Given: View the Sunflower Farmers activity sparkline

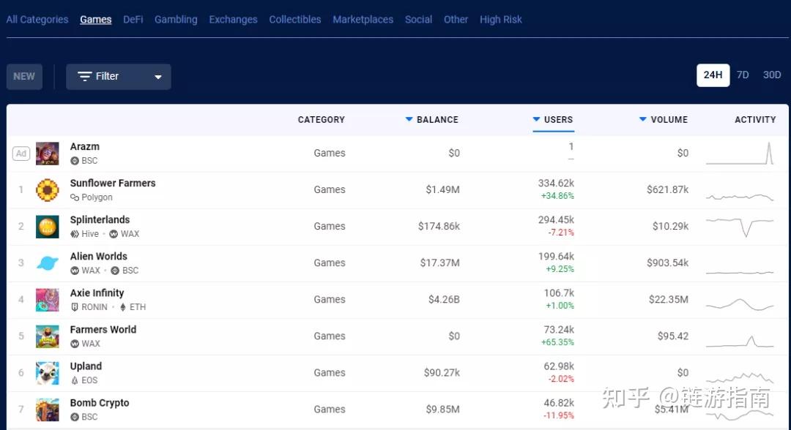Looking at the screenshot, I should (740, 197).
